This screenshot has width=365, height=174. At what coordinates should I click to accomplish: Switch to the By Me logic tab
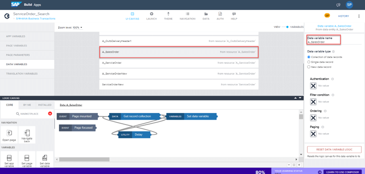[27, 105]
